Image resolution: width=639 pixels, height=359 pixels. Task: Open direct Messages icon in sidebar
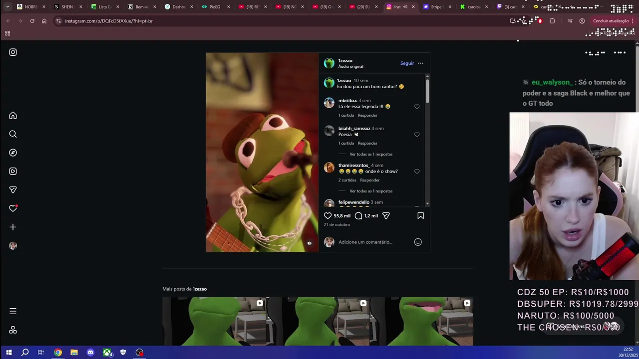pyautogui.click(x=13, y=190)
